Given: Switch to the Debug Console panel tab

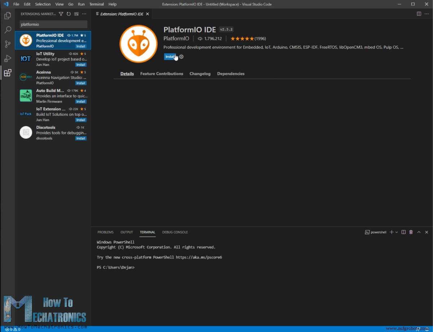Looking at the screenshot, I should [175, 232].
